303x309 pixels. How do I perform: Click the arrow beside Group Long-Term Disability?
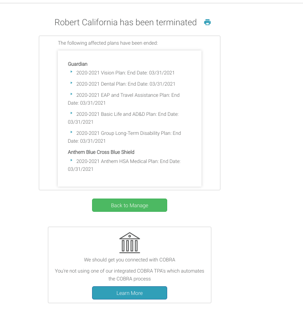click(x=71, y=132)
